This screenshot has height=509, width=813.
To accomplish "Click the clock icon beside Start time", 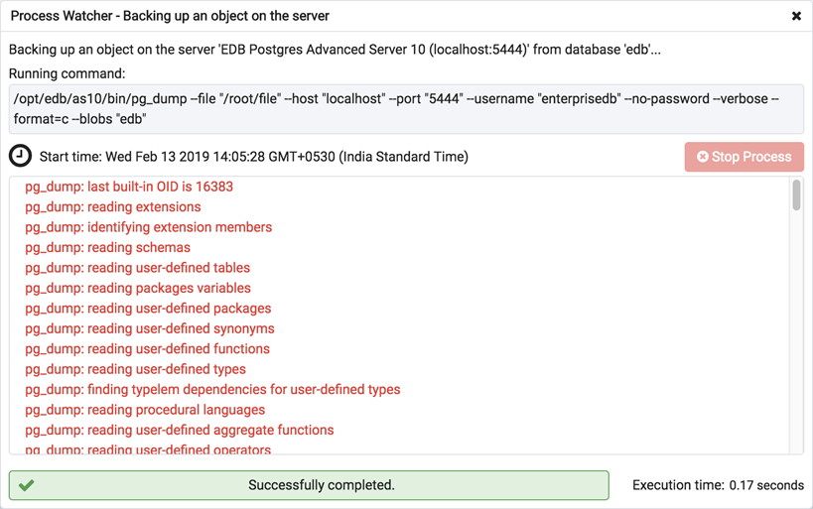I will (x=20, y=157).
